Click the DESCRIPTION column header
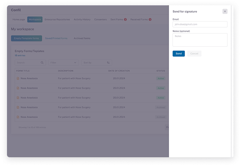The height and width of the screenshot is (166, 241). 65,71
